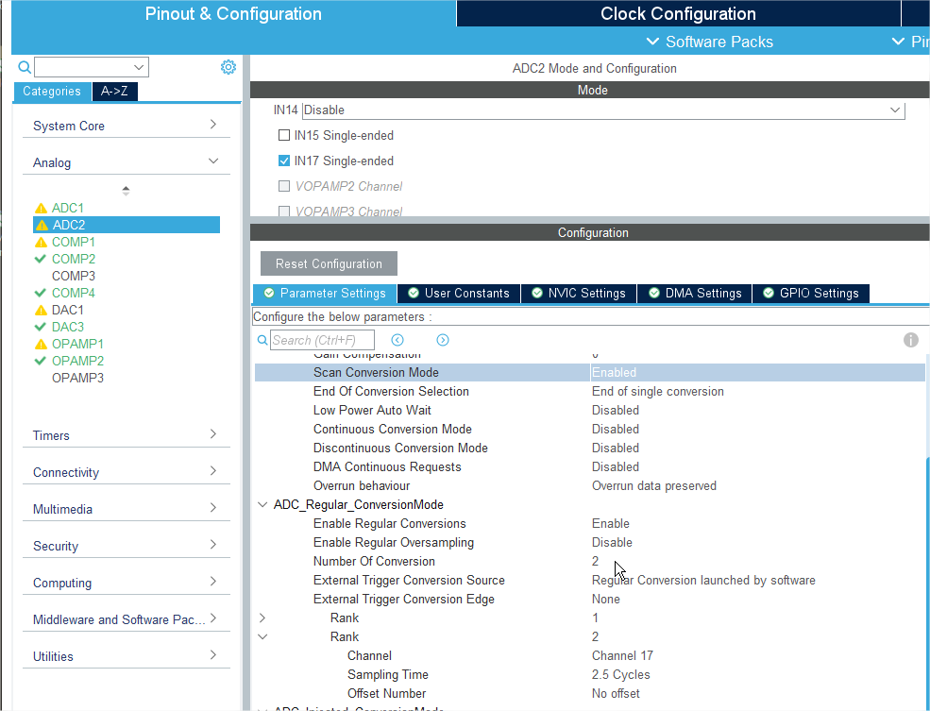The width and height of the screenshot is (930, 711).
Task: Click Enable Regular Oversampling Disable value
Action: pos(612,543)
